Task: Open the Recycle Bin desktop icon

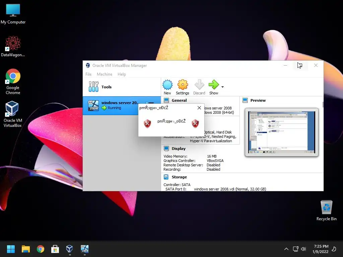Action: 326,211
